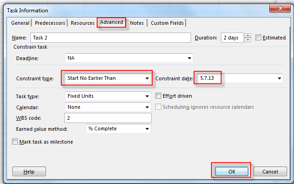Viewport: 294px width, 184px height.
Task: Open the Calendar dropdown list
Action: (x=147, y=107)
